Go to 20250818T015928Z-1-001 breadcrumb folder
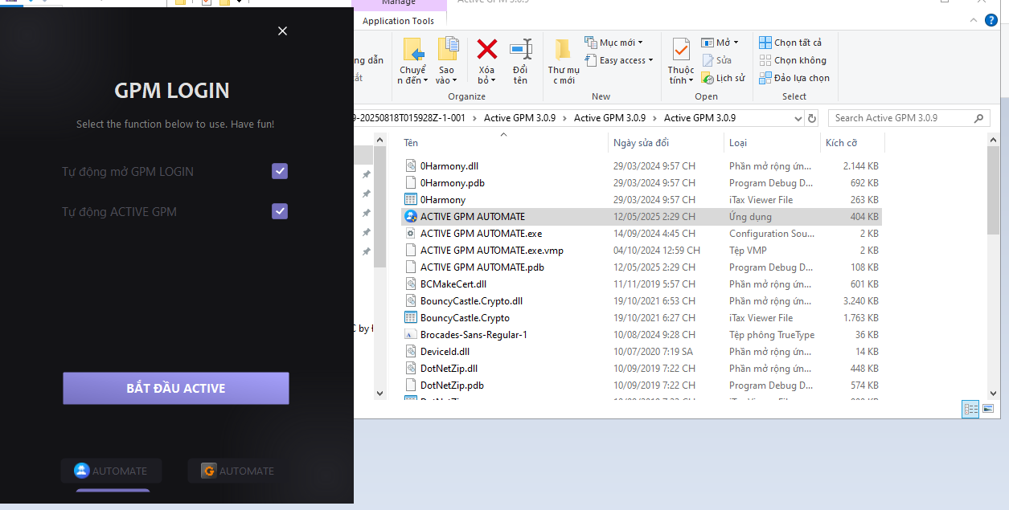The height and width of the screenshot is (510, 1009). [x=408, y=118]
